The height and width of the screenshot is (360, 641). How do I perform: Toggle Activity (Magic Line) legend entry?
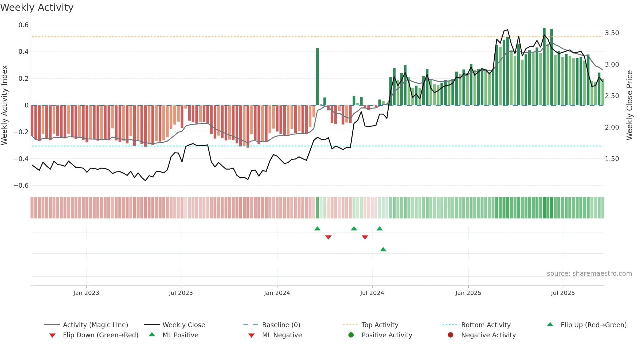(x=86, y=325)
